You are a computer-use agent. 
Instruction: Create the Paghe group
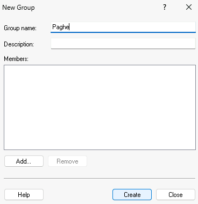[x=132, y=195]
